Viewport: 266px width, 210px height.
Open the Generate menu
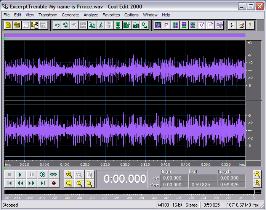(71, 15)
